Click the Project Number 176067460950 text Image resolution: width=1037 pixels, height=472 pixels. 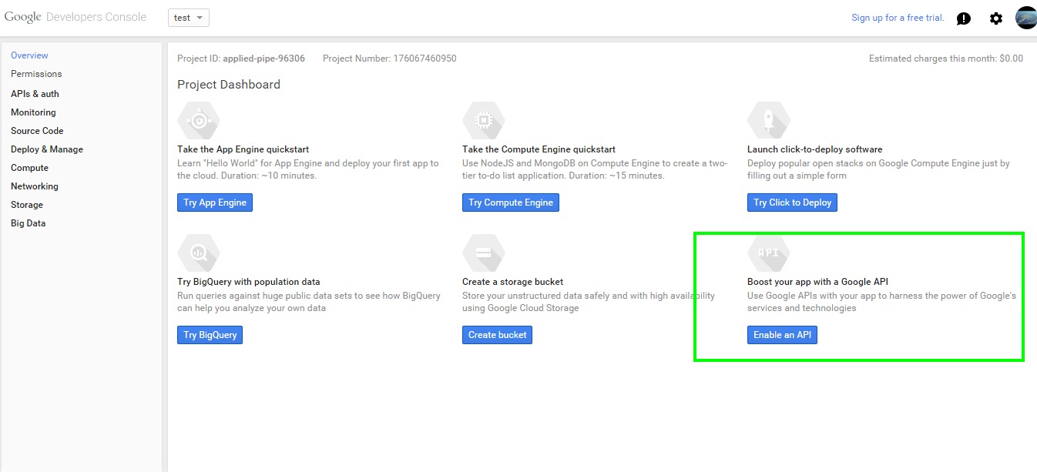[x=389, y=59]
